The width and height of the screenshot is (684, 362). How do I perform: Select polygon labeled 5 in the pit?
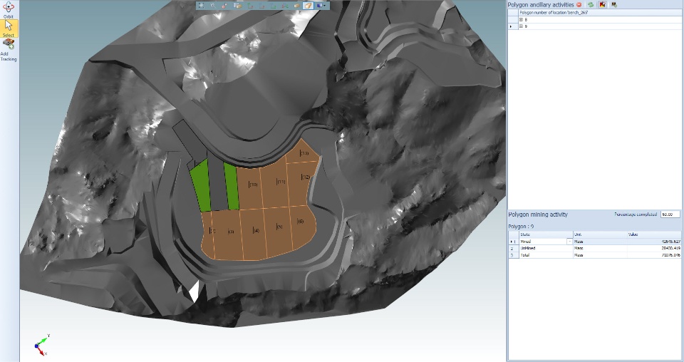(x=279, y=231)
